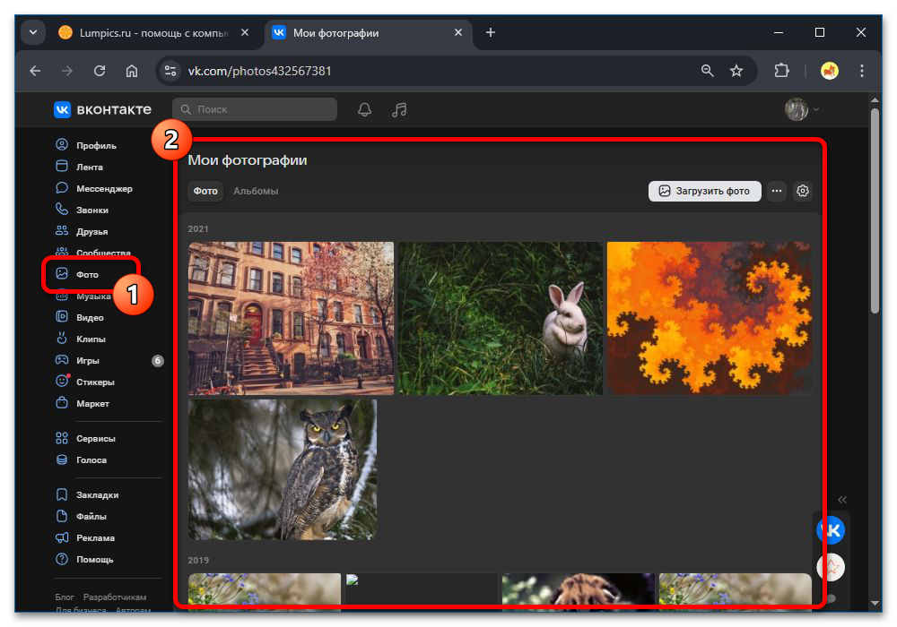Open Файлы section
This screenshot has width=897, height=627.
pyautogui.click(x=82, y=516)
